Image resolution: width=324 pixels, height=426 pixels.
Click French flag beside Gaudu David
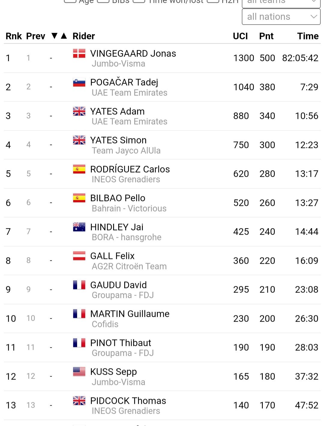pyautogui.click(x=79, y=285)
